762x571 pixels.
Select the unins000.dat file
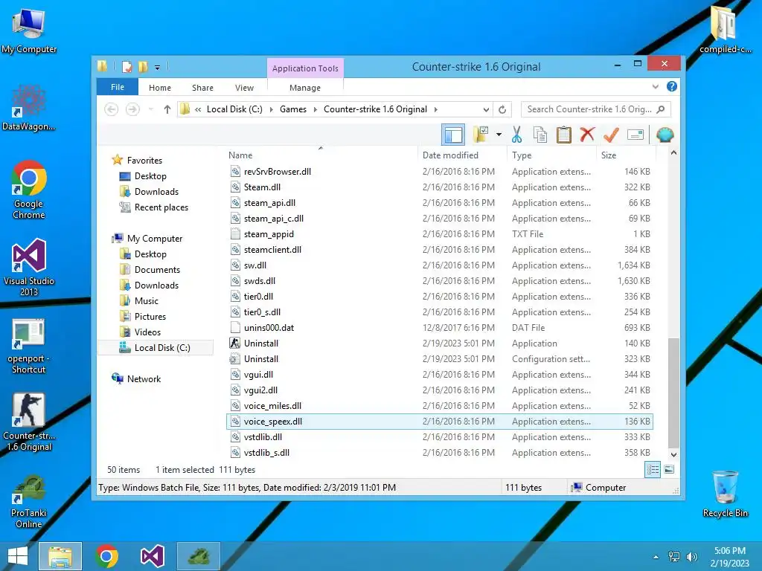point(439,328)
